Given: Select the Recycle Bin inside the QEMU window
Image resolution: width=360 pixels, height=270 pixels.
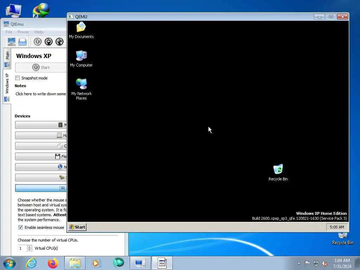Looking at the screenshot, I should [x=278, y=172].
